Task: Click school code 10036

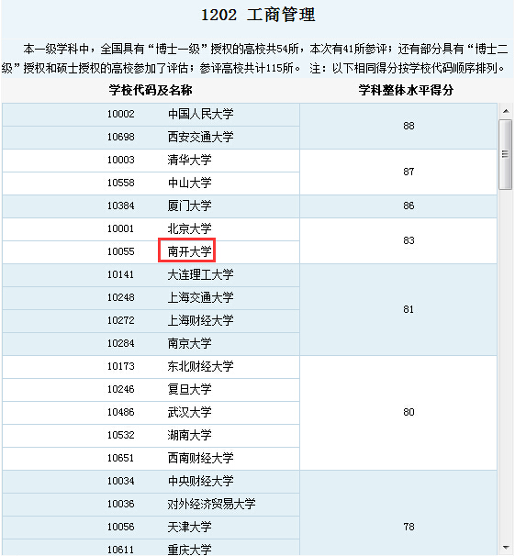Action: 121,504
